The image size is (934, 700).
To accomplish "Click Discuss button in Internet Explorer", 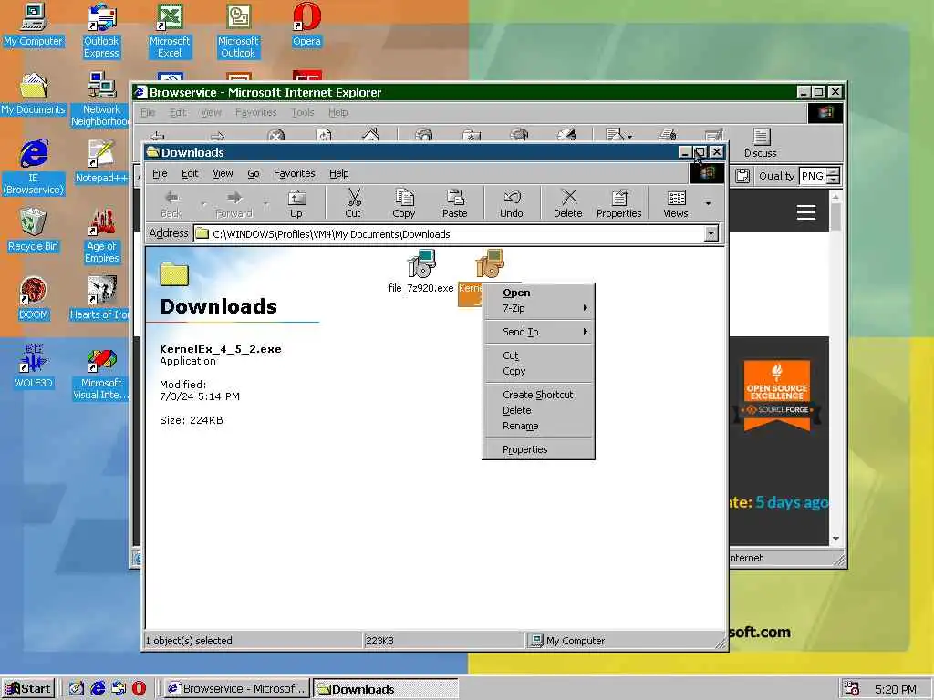I will tap(760, 143).
